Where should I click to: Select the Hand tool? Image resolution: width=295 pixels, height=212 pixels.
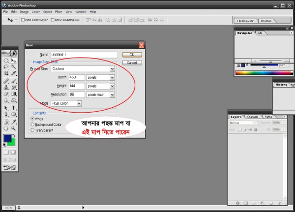point(6,128)
